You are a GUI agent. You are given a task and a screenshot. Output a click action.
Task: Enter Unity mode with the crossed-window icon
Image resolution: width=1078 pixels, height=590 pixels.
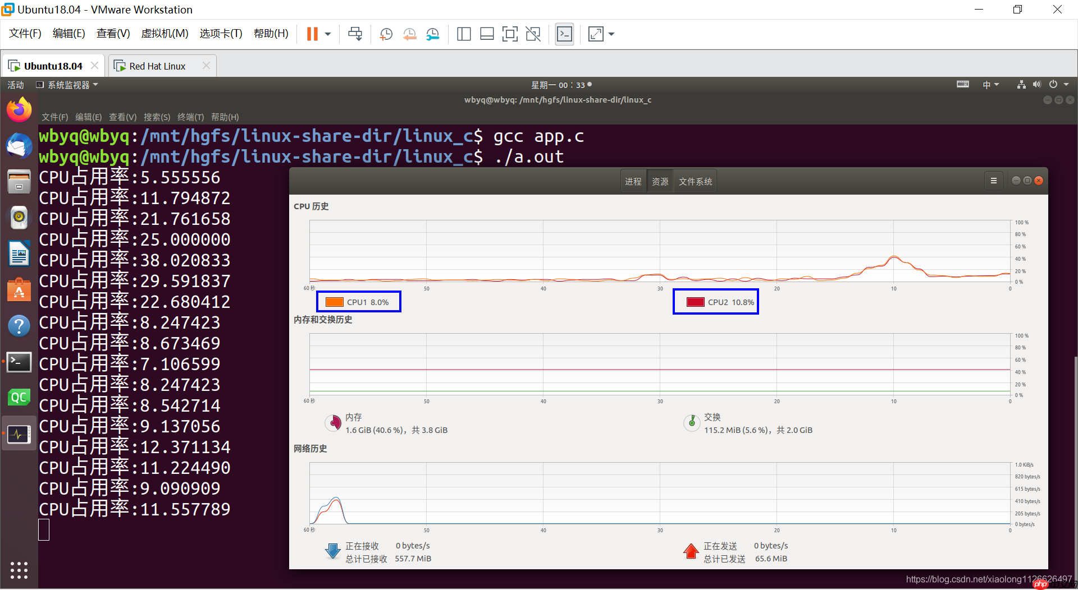pyautogui.click(x=532, y=34)
